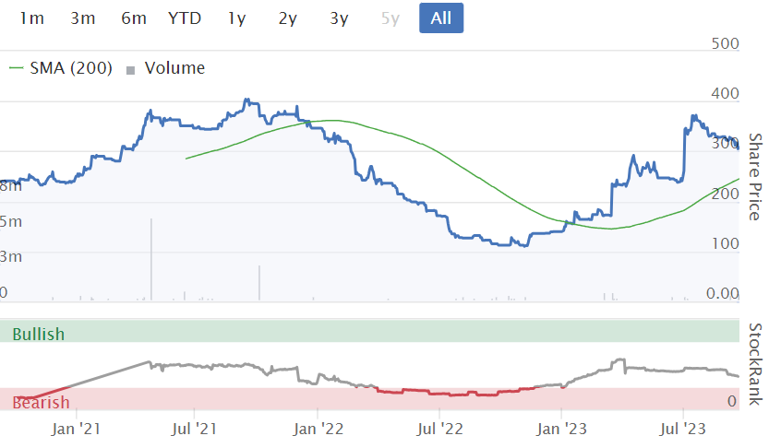
Task: Click the greyed-out 5y range option
Action: tap(390, 18)
